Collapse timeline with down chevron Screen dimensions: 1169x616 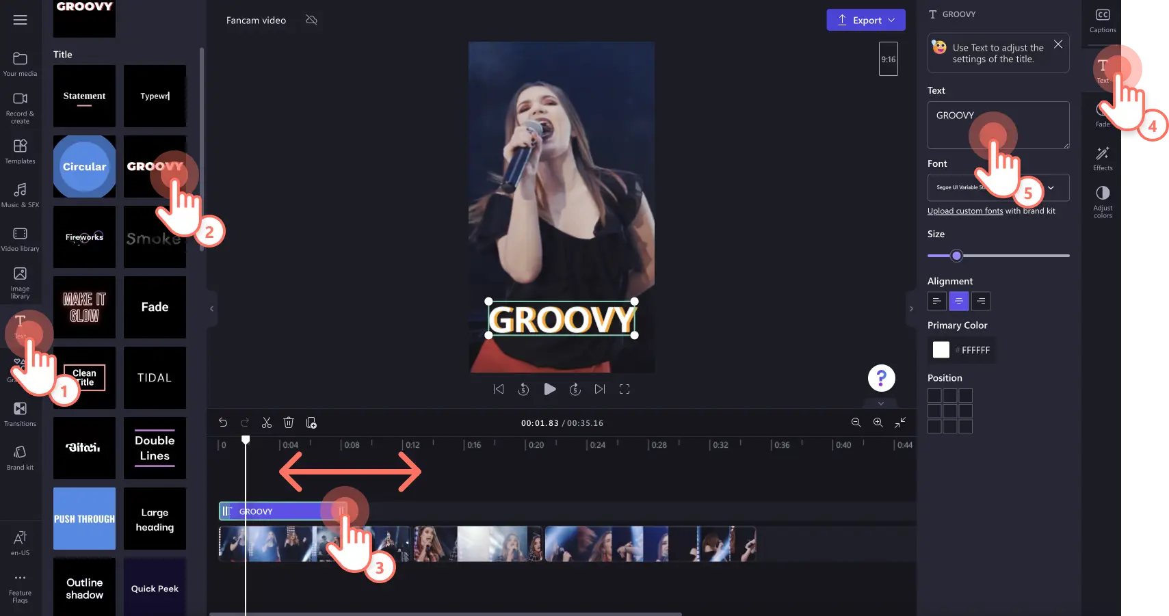[881, 403]
